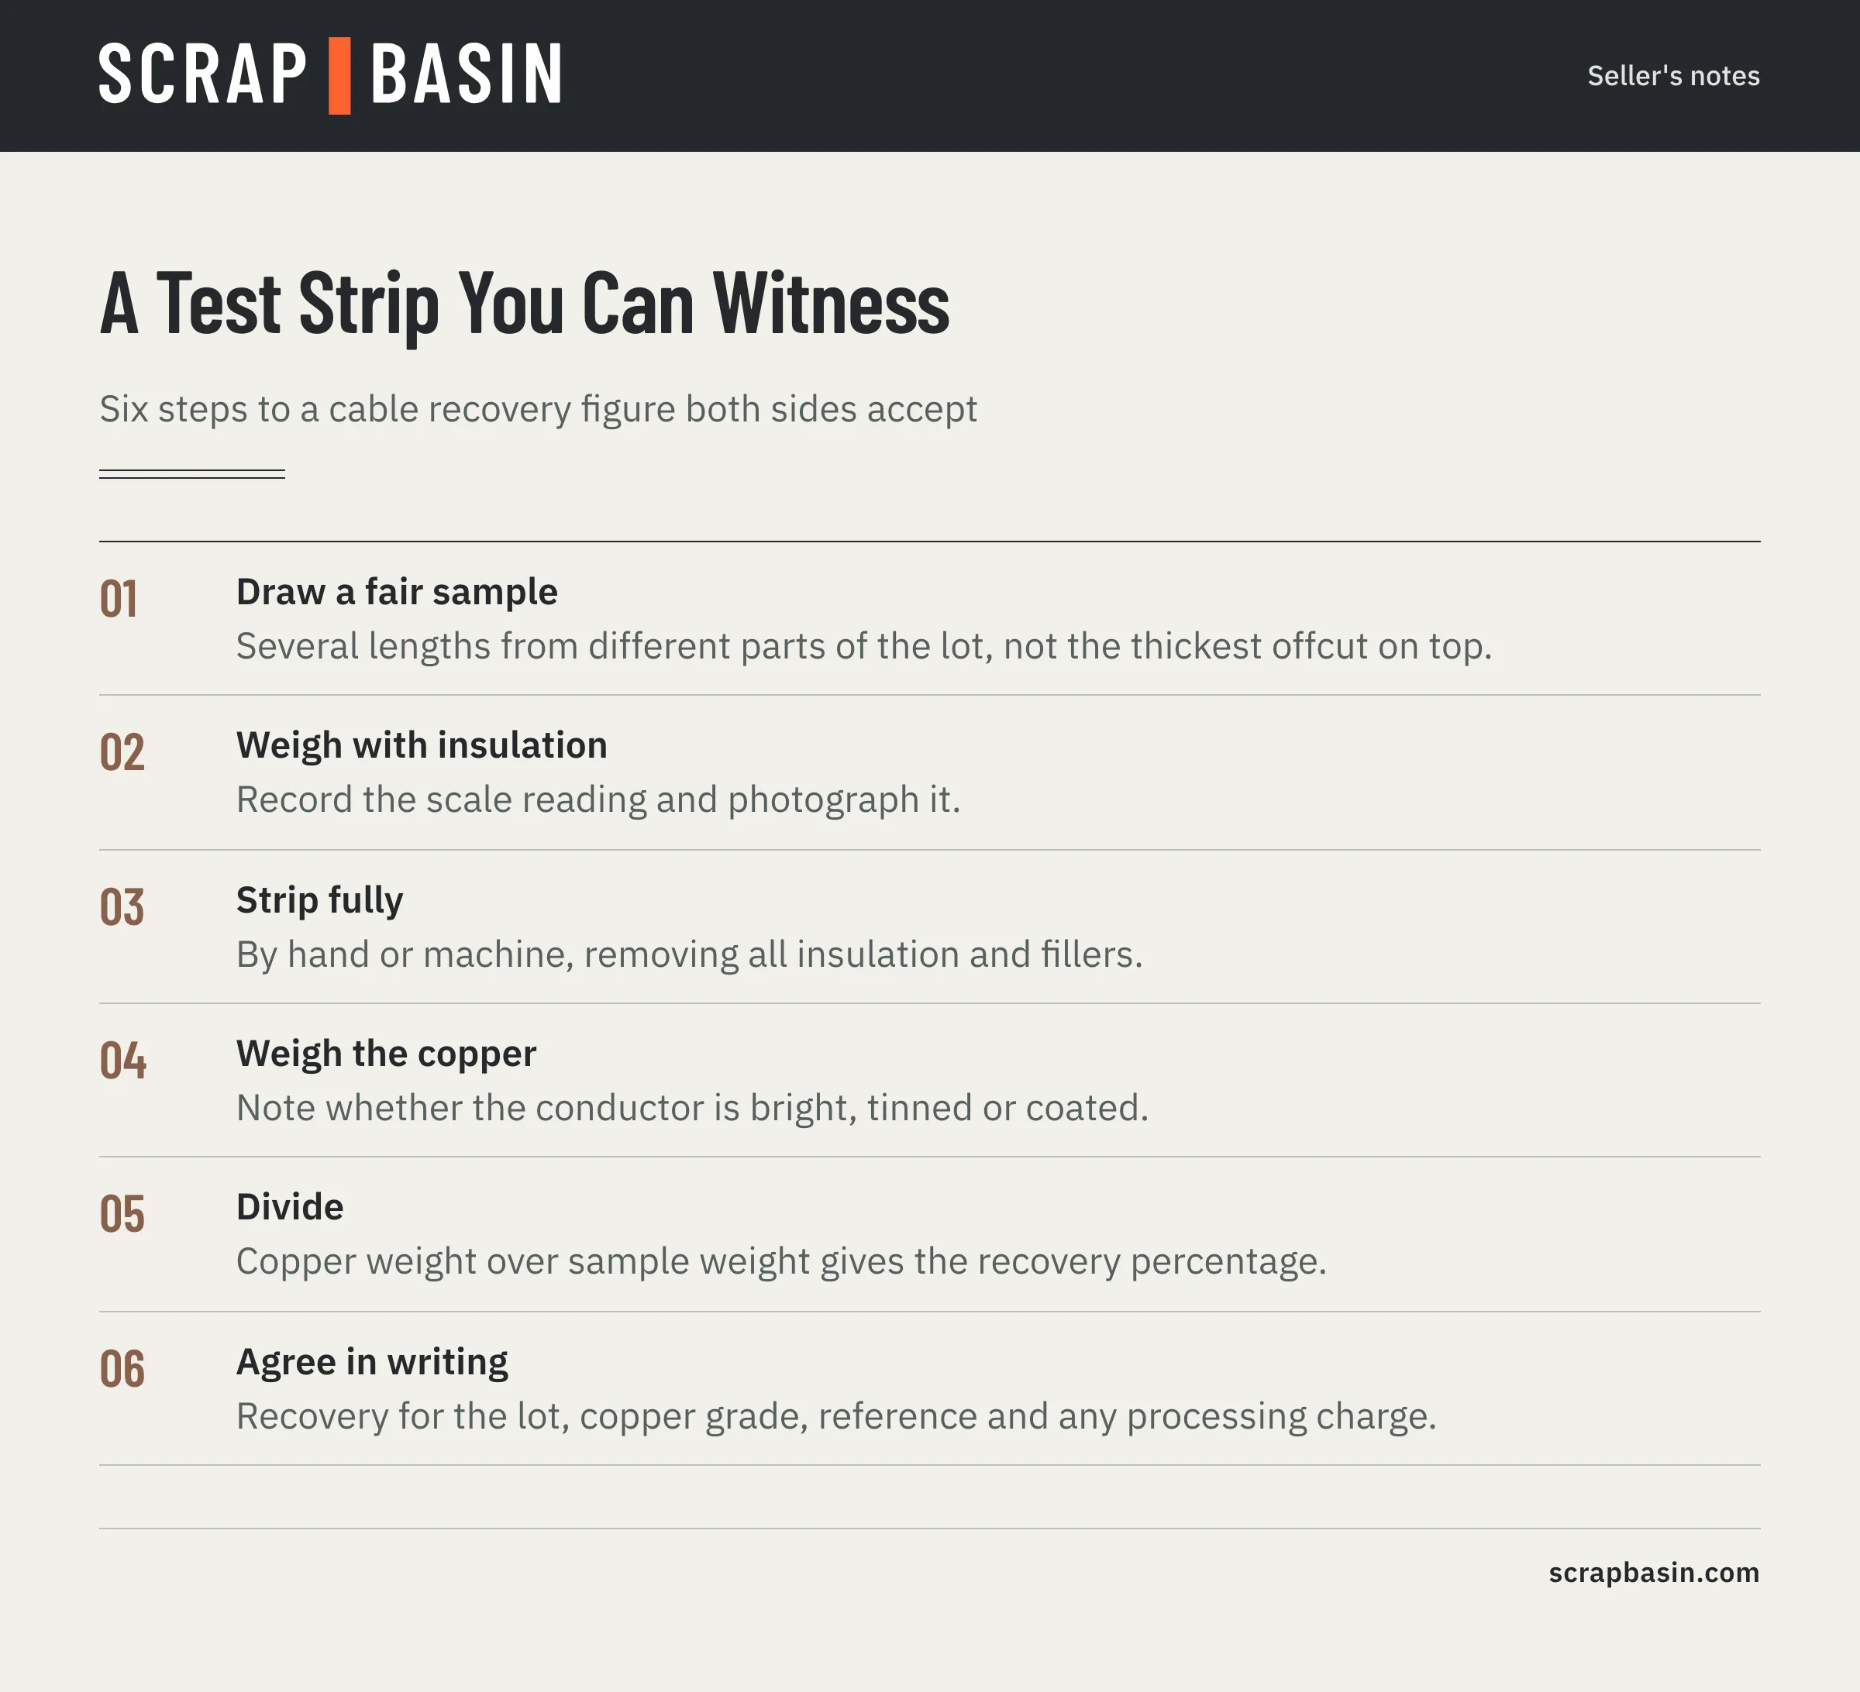Click step number 06
Viewport: 1860px width, 1692px height.
point(122,1369)
